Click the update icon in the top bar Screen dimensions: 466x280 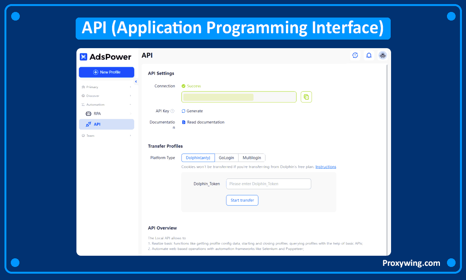click(x=355, y=55)
